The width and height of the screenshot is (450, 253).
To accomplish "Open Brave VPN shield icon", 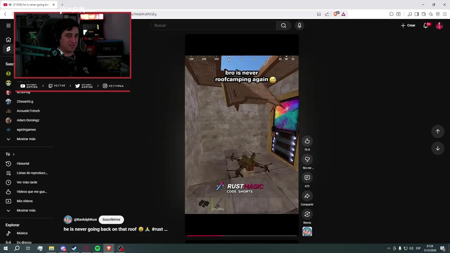I will point(438,14).
